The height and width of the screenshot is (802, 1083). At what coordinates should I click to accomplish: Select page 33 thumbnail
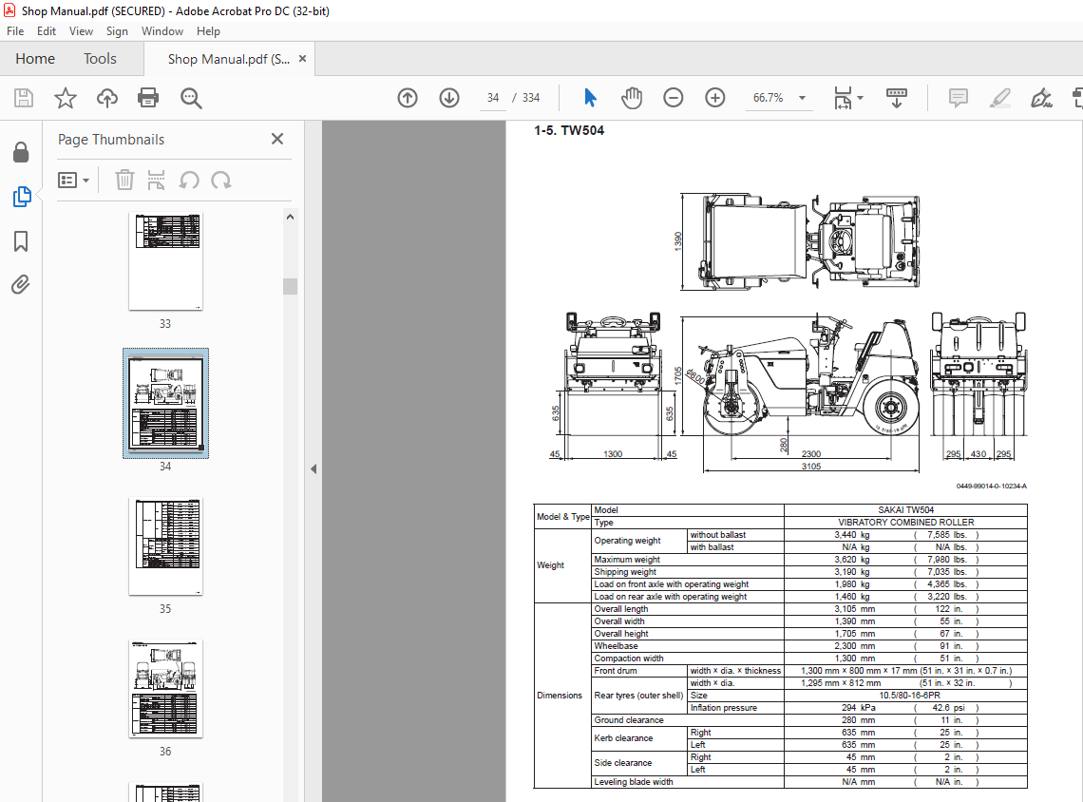tap(165, 261)
